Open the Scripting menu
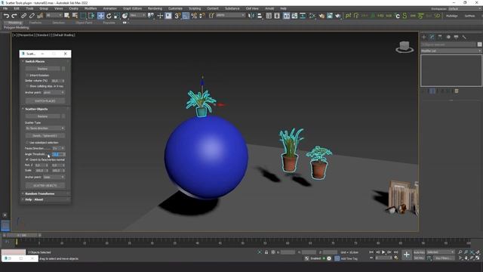Screen dimensions: 483x272 click(195, 8)
